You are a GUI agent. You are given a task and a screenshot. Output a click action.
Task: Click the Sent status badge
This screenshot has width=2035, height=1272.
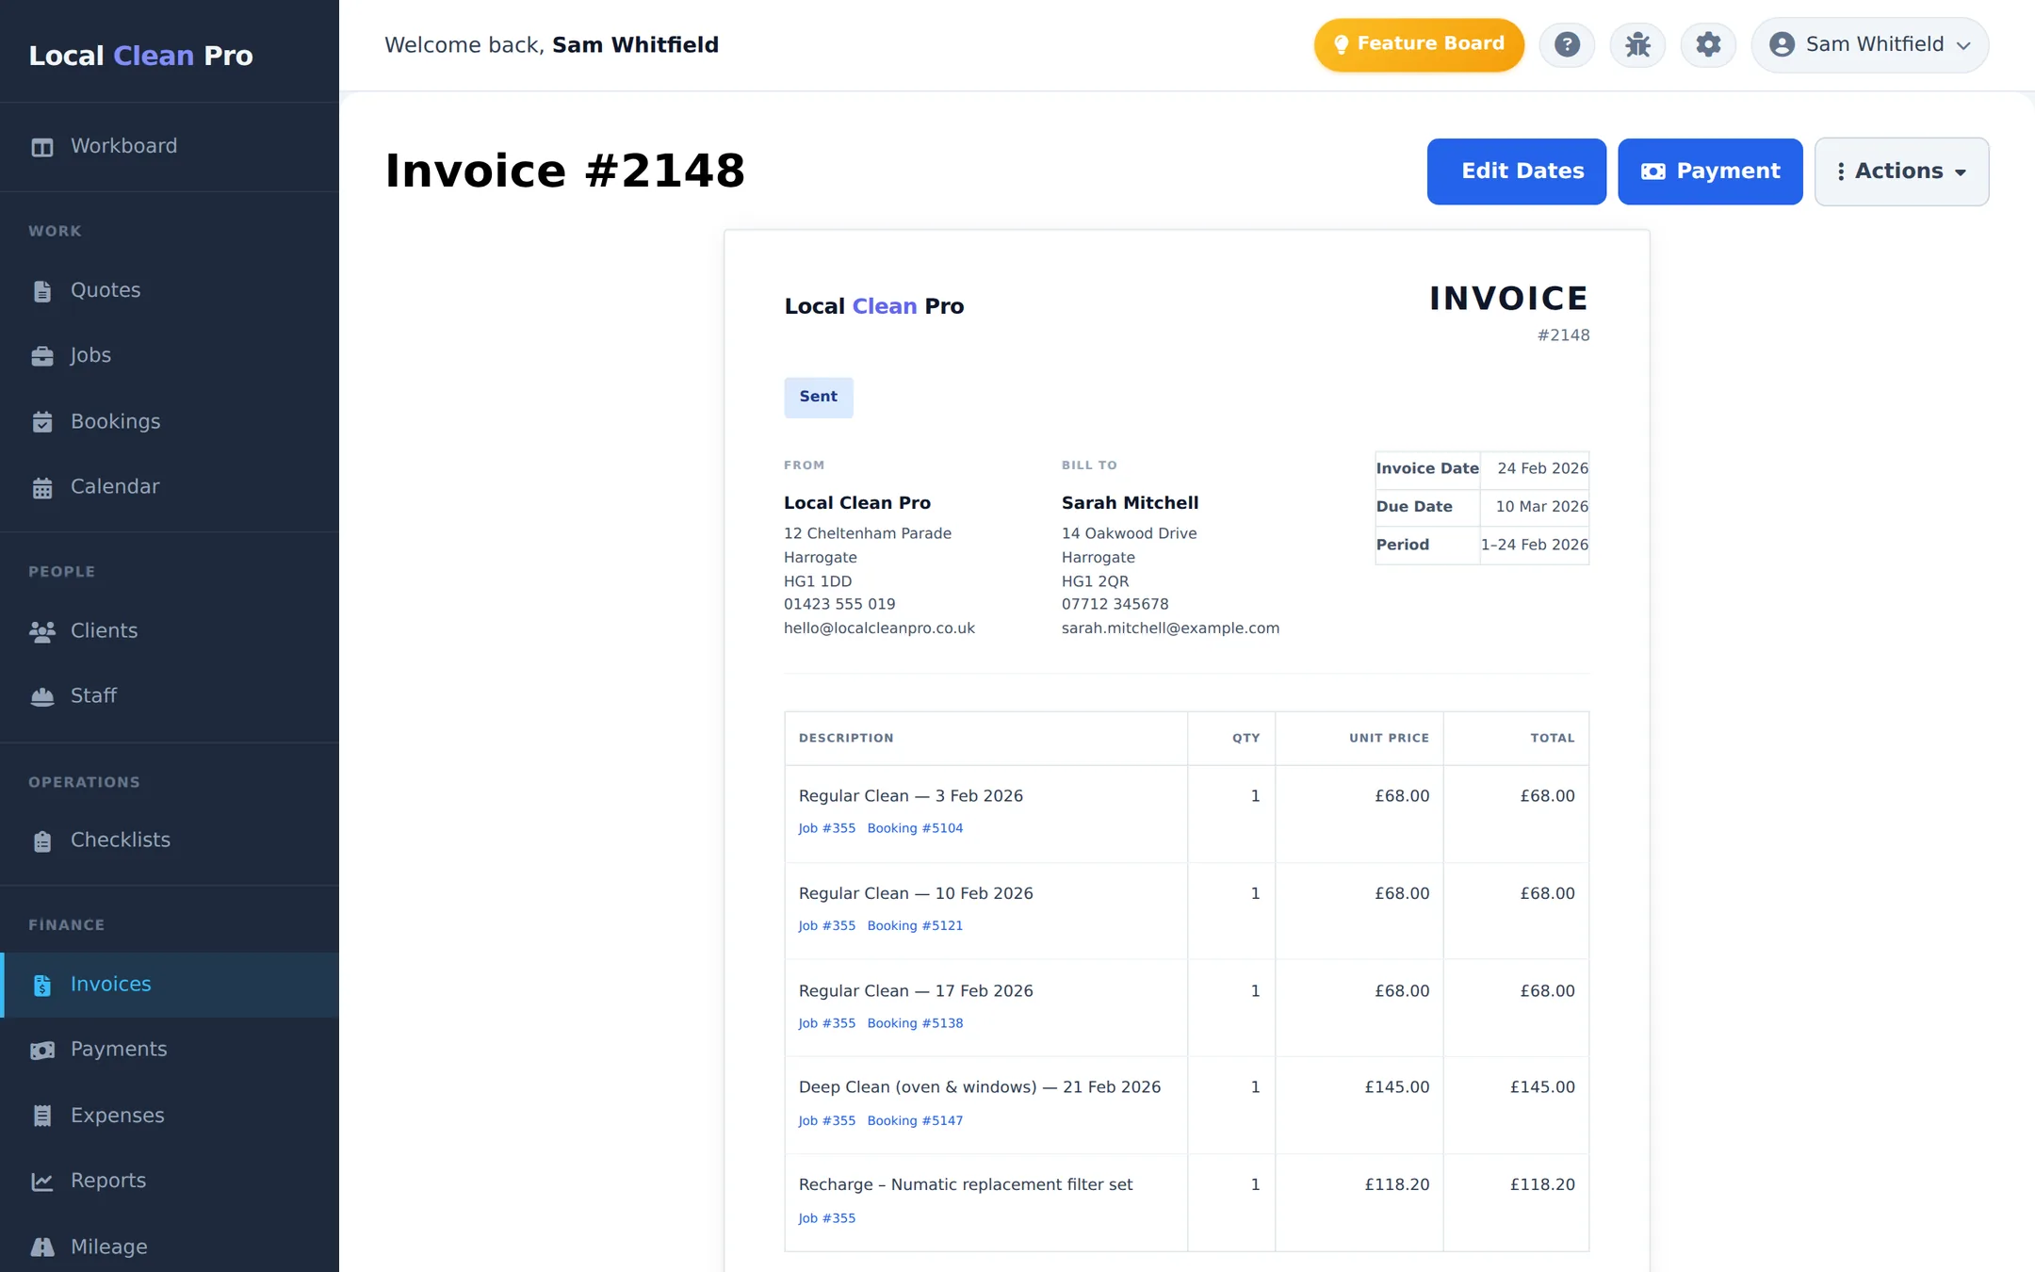coord(819,397)
